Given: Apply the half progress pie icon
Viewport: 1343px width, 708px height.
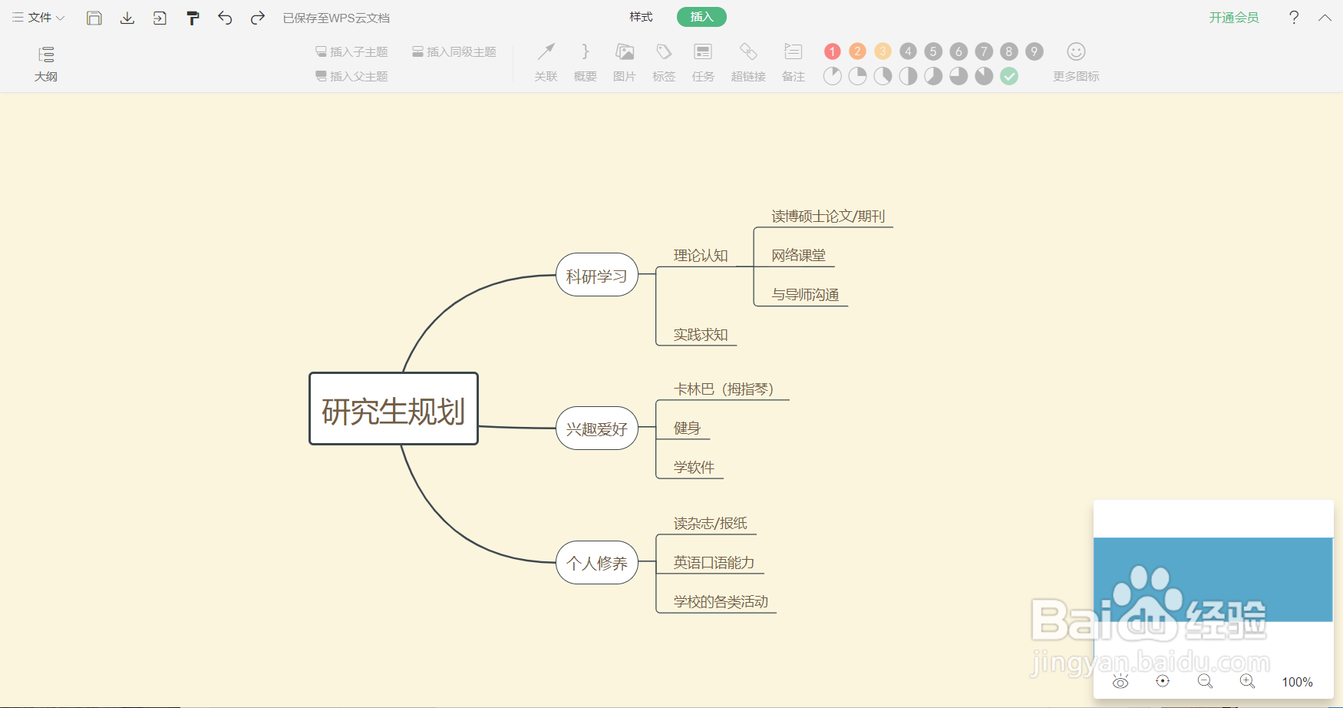Looking at the screenshot, I should pos(909,76).
